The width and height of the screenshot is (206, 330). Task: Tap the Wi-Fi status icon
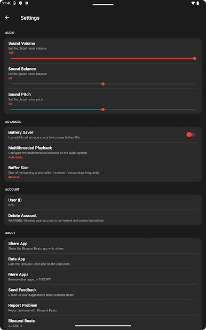[193, 3]
